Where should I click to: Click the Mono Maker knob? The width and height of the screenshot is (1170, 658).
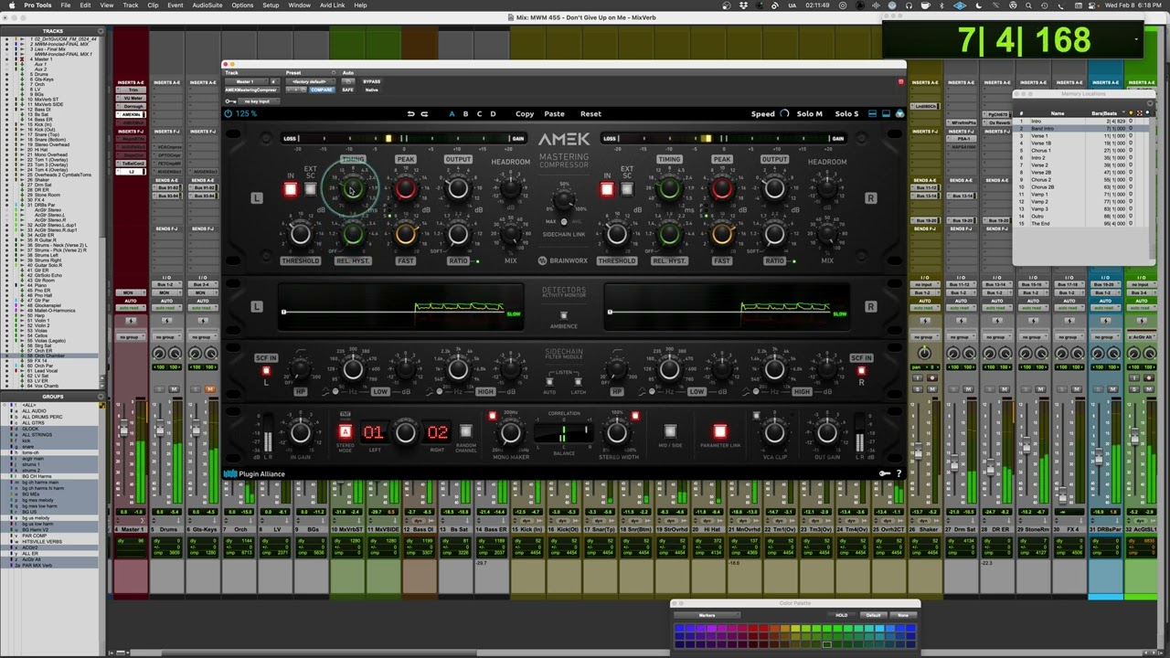coord(510,432)
